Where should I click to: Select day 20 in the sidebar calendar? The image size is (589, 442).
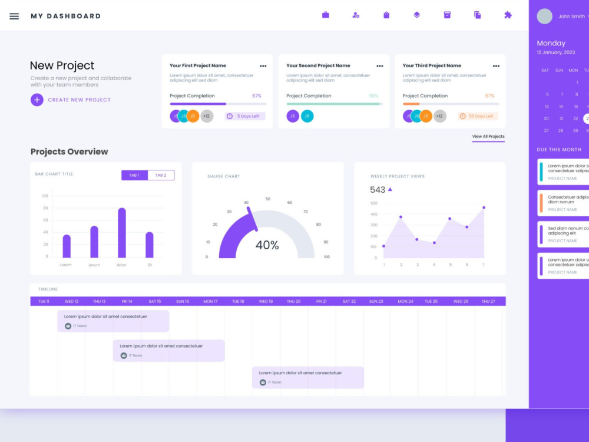tap(546, 119)
